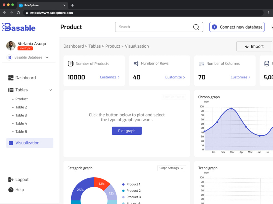Click the Import download arrow icon
Image resolution: width=273 pixels, height=204 pixels.
point(247,46)
